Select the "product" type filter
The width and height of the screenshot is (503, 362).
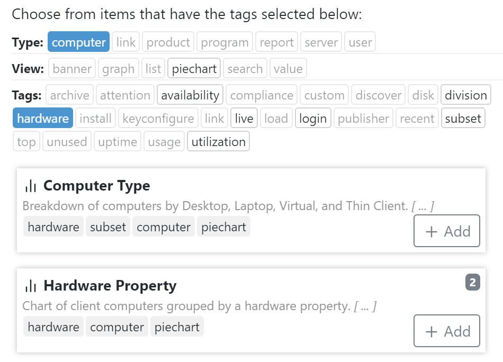click(x=168, y=41)
